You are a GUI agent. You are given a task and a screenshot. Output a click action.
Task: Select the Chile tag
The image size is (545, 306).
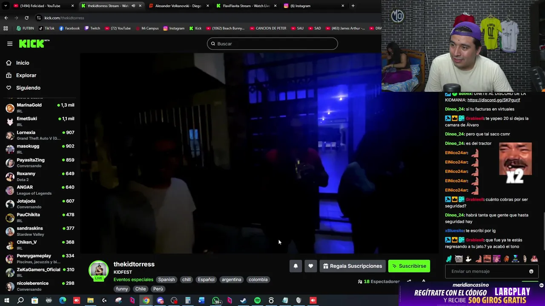[141, 289]
